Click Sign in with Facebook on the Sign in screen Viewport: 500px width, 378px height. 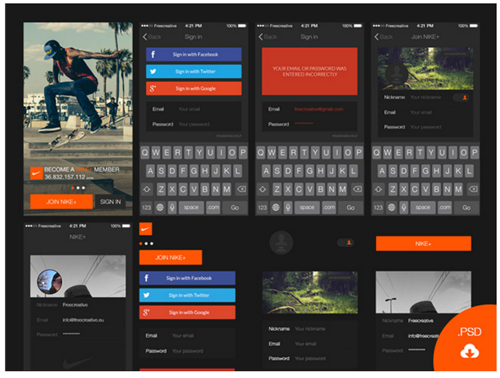194,55
